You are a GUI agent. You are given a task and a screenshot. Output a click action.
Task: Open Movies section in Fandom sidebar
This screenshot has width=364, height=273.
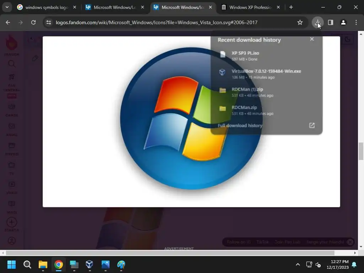tap(12, 149)
